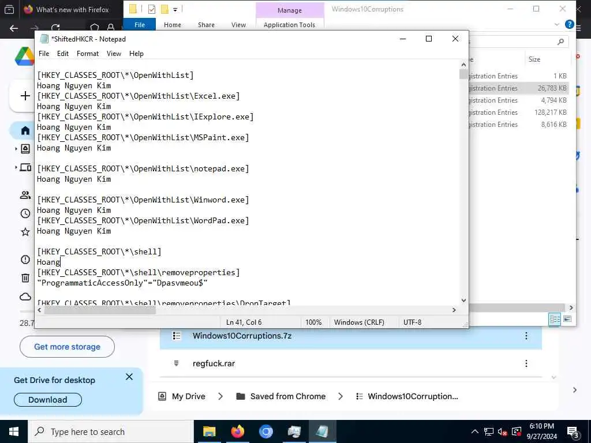
Task: Click the Explorer search magnifier icon
Action: pos(561,42)
